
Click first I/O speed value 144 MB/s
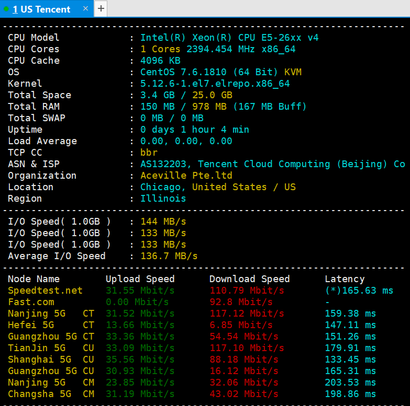coord(163,222)
